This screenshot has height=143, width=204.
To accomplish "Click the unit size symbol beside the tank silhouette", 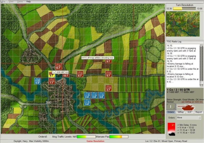I will [x=170, y=106].
